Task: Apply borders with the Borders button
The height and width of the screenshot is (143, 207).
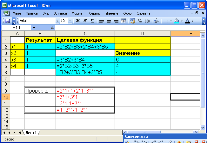Action: (x=166, y=21)
